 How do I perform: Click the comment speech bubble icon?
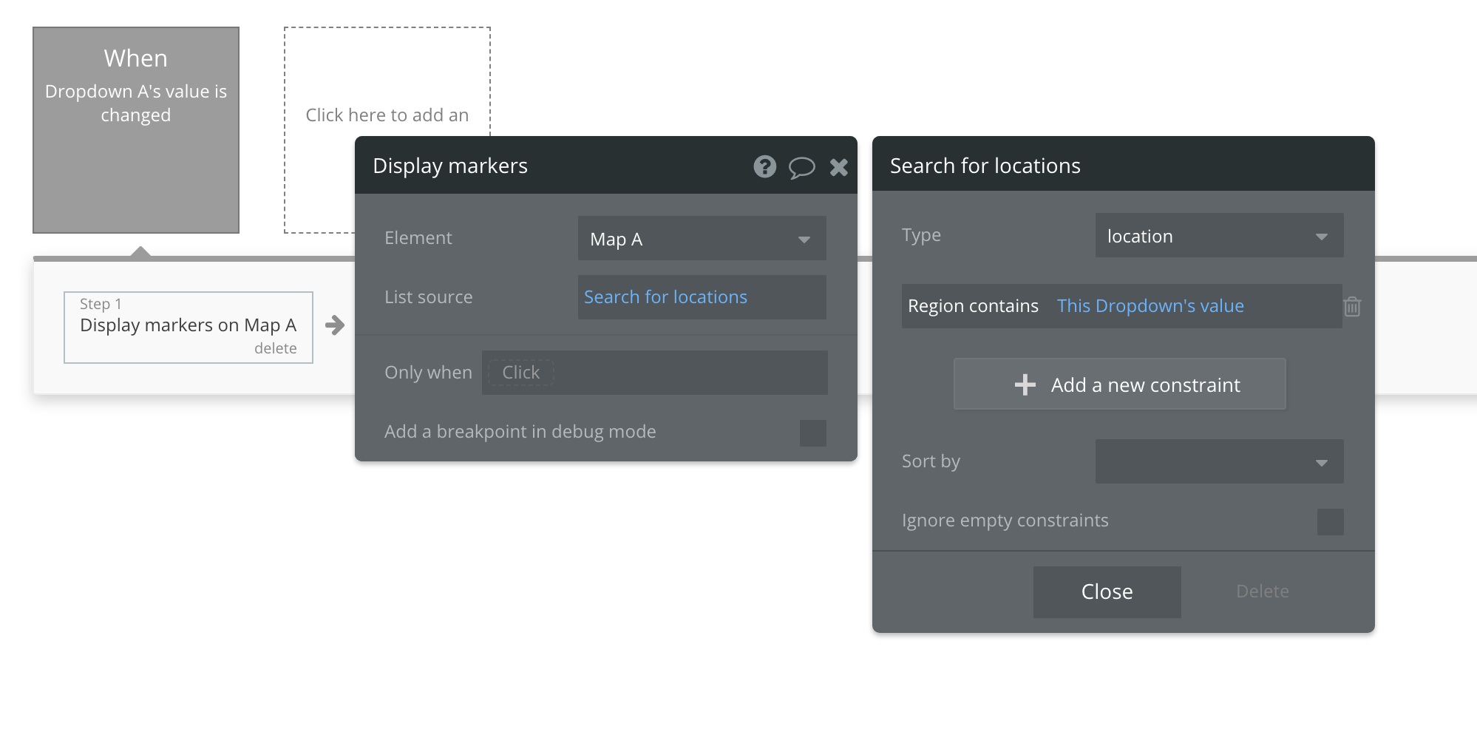pyautogui.click(x=801, y=167)
